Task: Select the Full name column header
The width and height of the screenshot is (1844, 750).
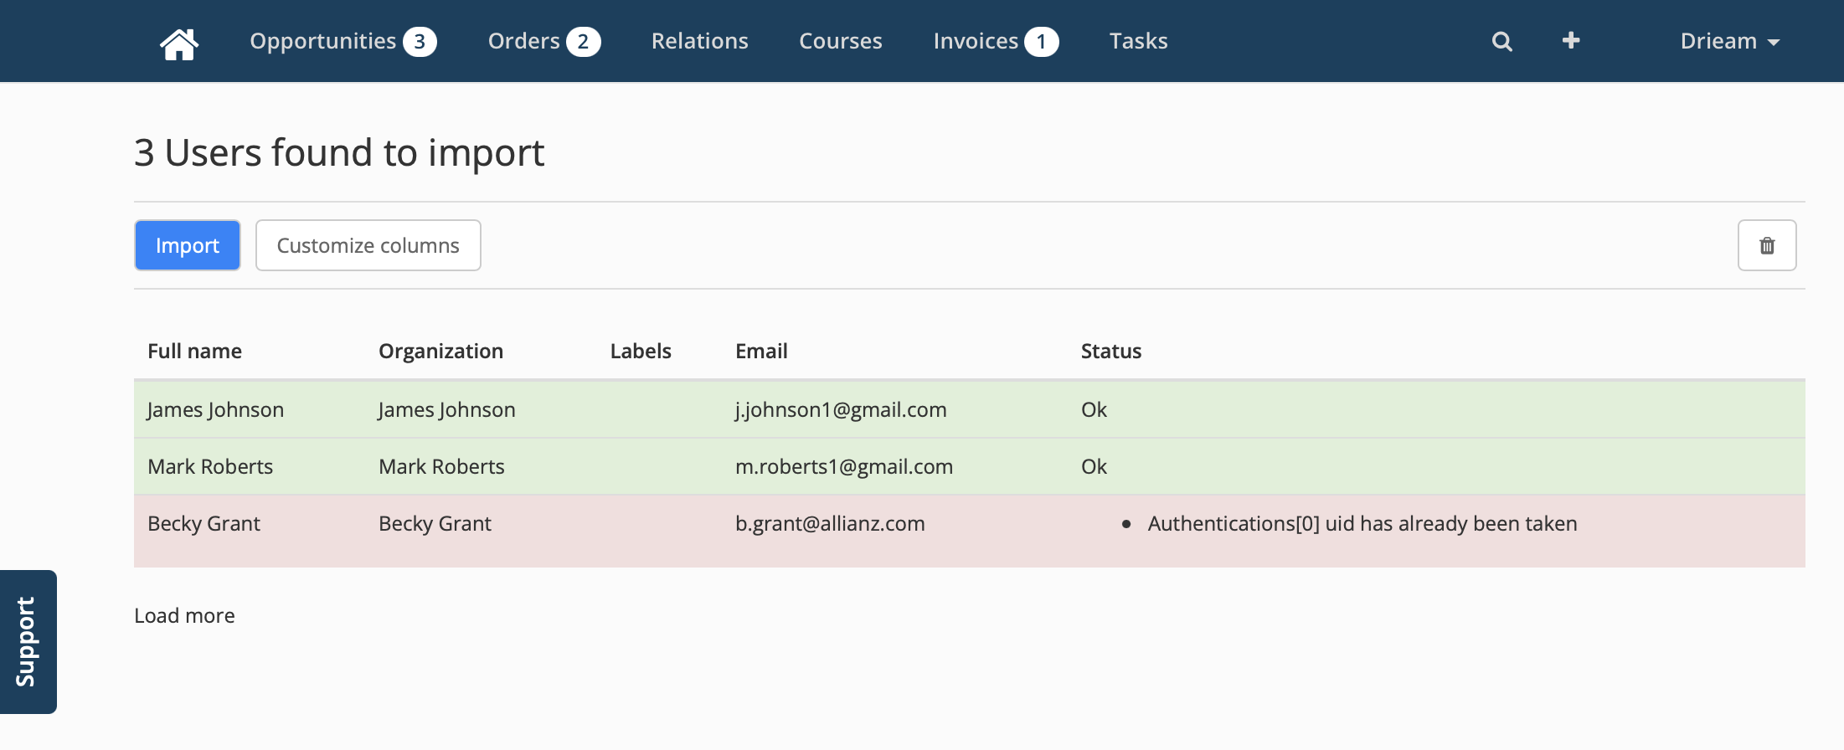Action: pos(194,351)
